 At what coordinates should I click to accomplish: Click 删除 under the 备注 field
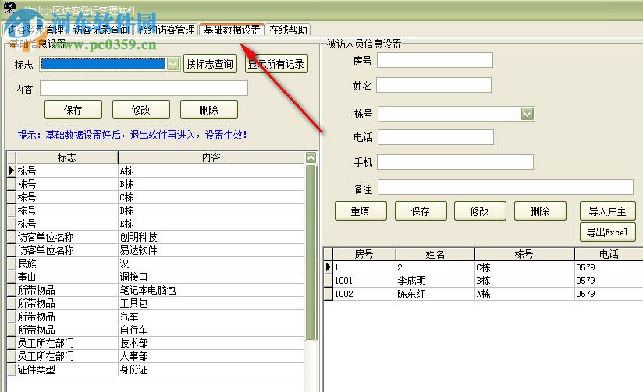(x=540, y=211)
